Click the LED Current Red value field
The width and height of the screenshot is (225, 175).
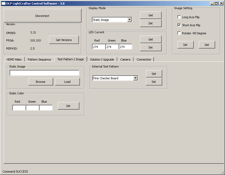click(99, 47)
